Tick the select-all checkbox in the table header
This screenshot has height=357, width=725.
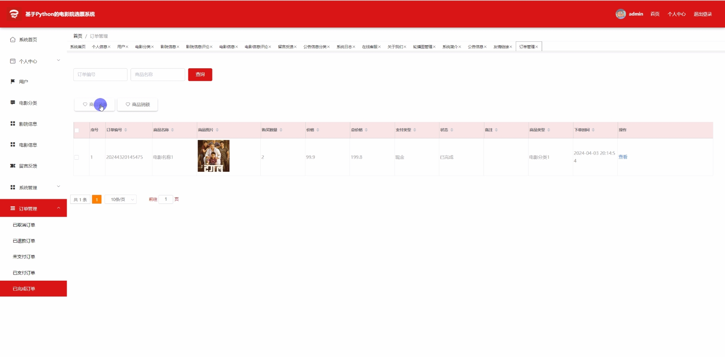pos(77,130)
